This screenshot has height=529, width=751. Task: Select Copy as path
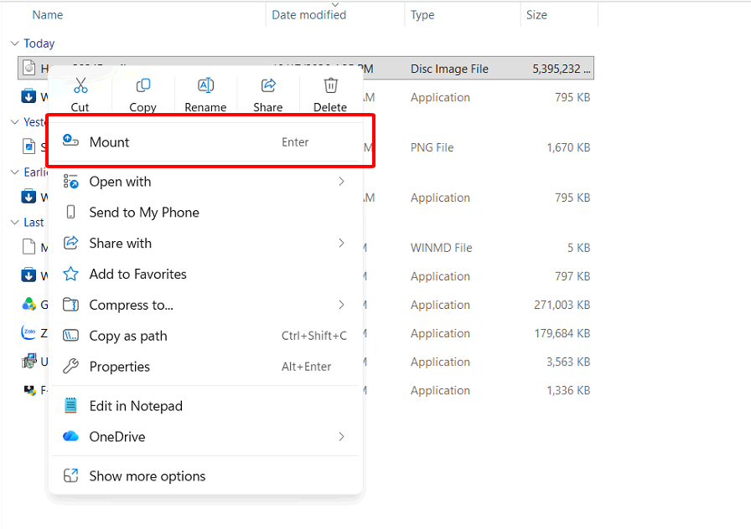tap(205, 336)
